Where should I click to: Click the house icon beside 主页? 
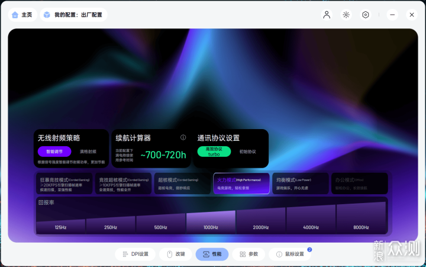point(15,15)
